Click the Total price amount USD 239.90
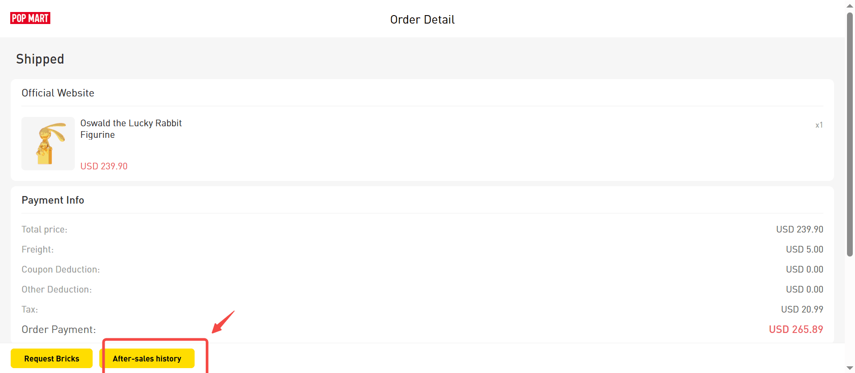 pos(799,229)
